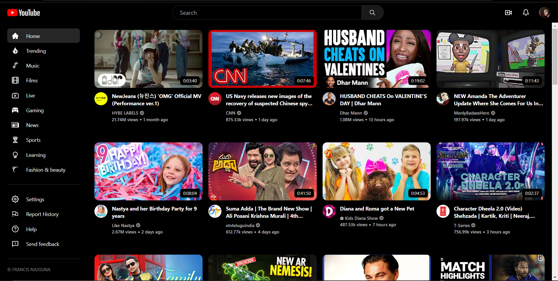Open Dhar Mann channel avatar
This screenshot has width=558, height=281.
click(329, 99)
